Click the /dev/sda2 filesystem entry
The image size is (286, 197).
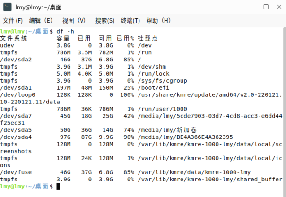click(x=16, y=60)
